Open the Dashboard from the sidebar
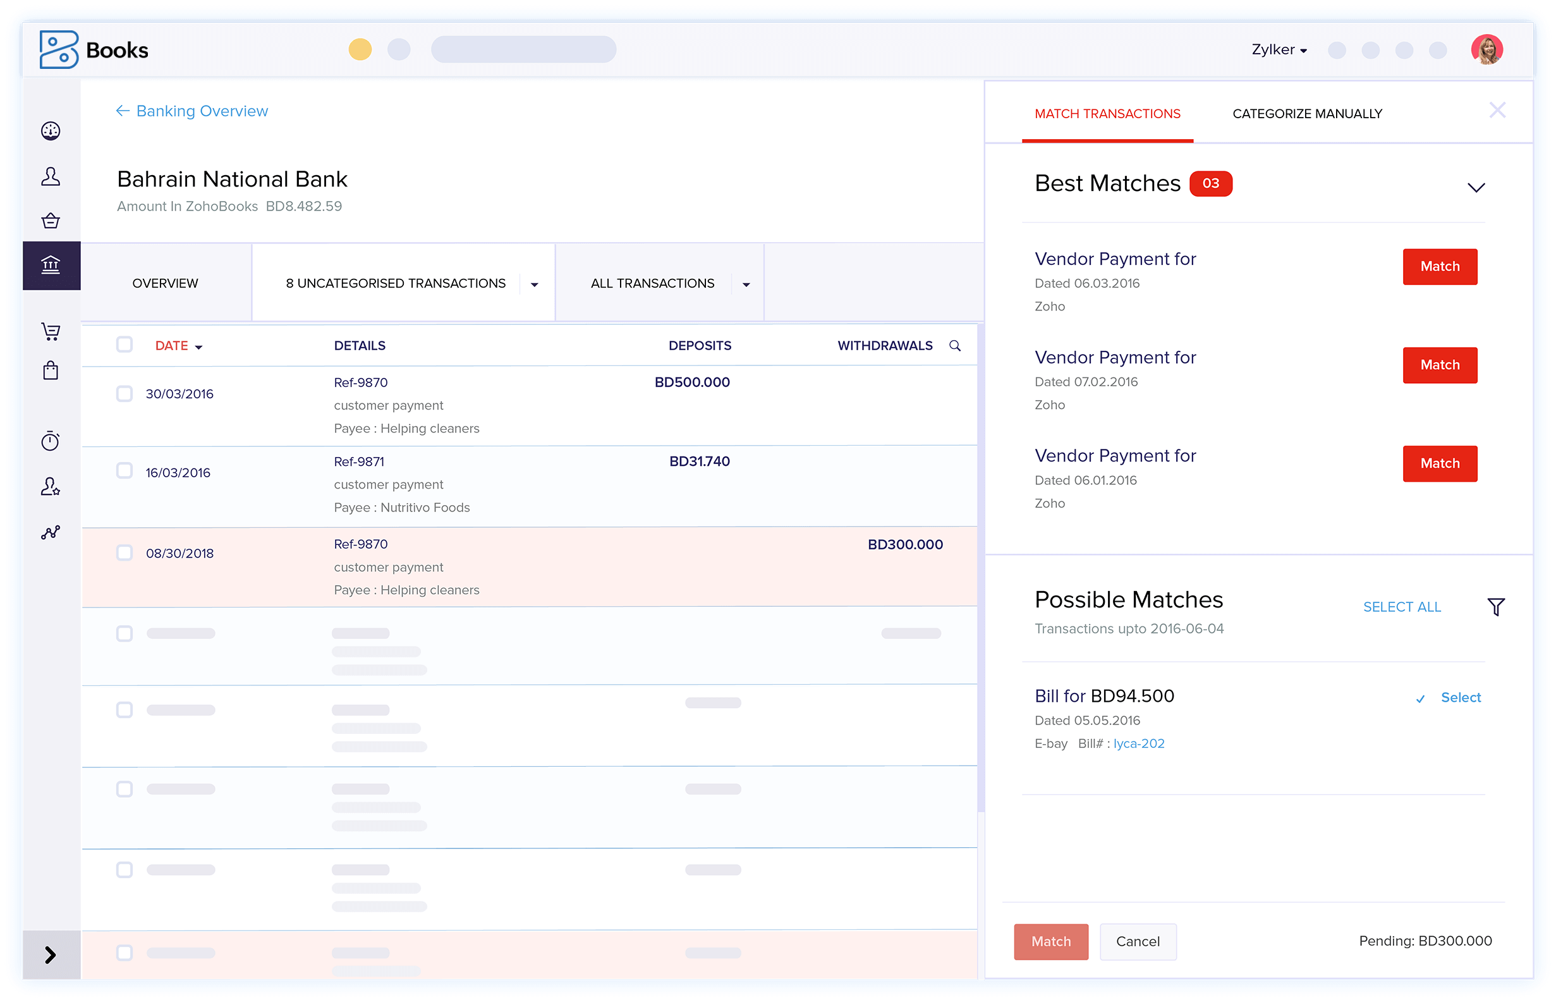This screenshot has width=1556, height=1002. click(51, 130)
